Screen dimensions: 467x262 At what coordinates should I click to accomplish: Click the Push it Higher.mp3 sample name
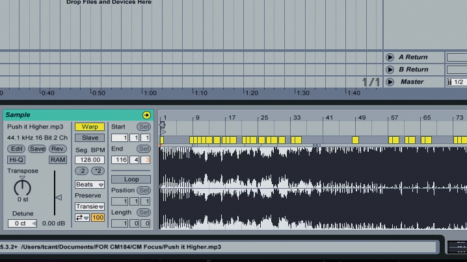[35, 126]
